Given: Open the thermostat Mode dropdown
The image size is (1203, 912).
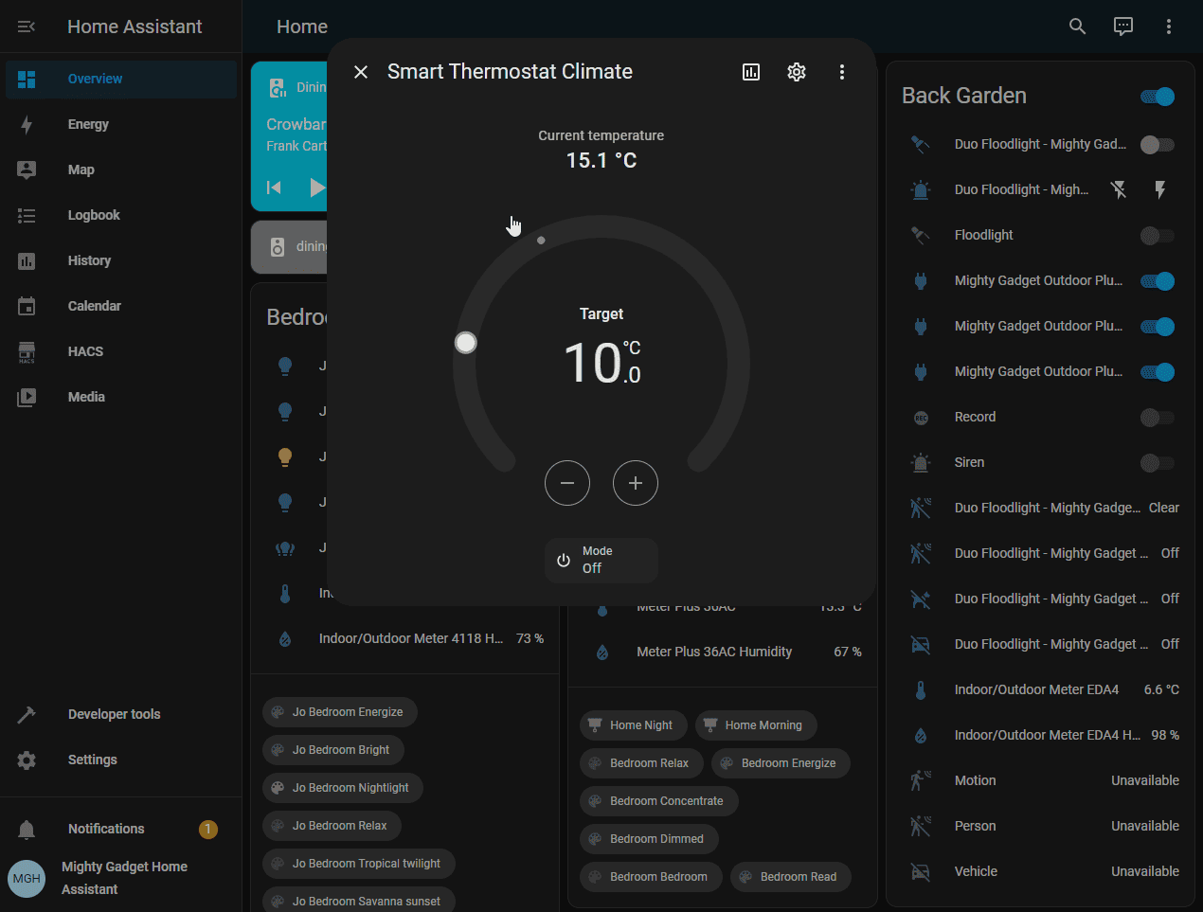Looking at the screenshot, I should (601, 560).
